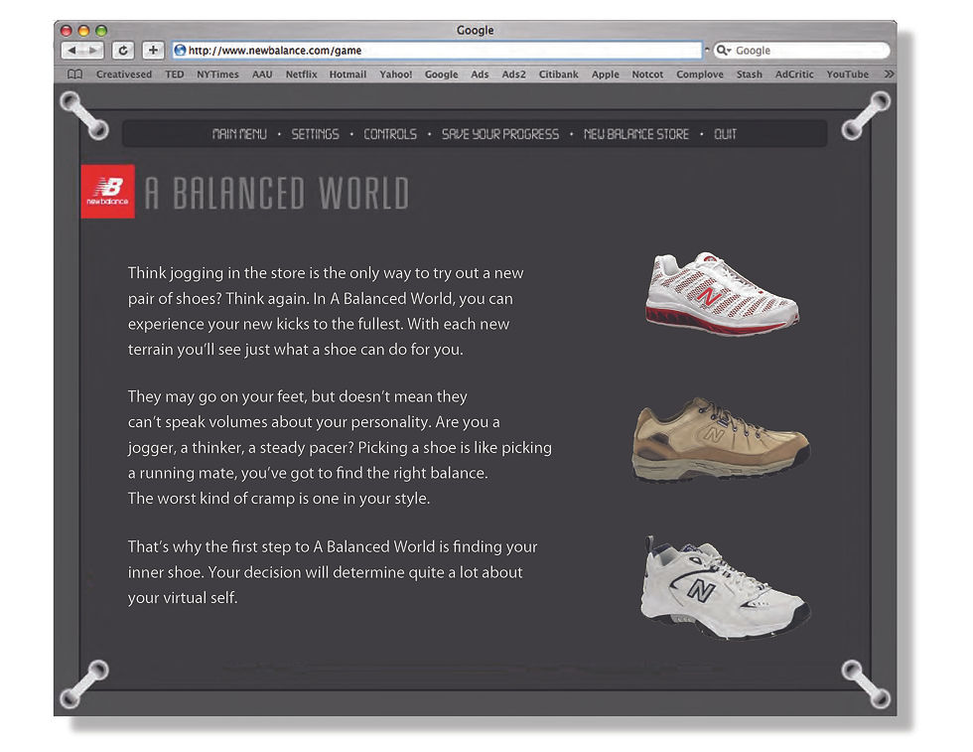
Task: Focus the address bar URL field
Action: click(438, 51)
